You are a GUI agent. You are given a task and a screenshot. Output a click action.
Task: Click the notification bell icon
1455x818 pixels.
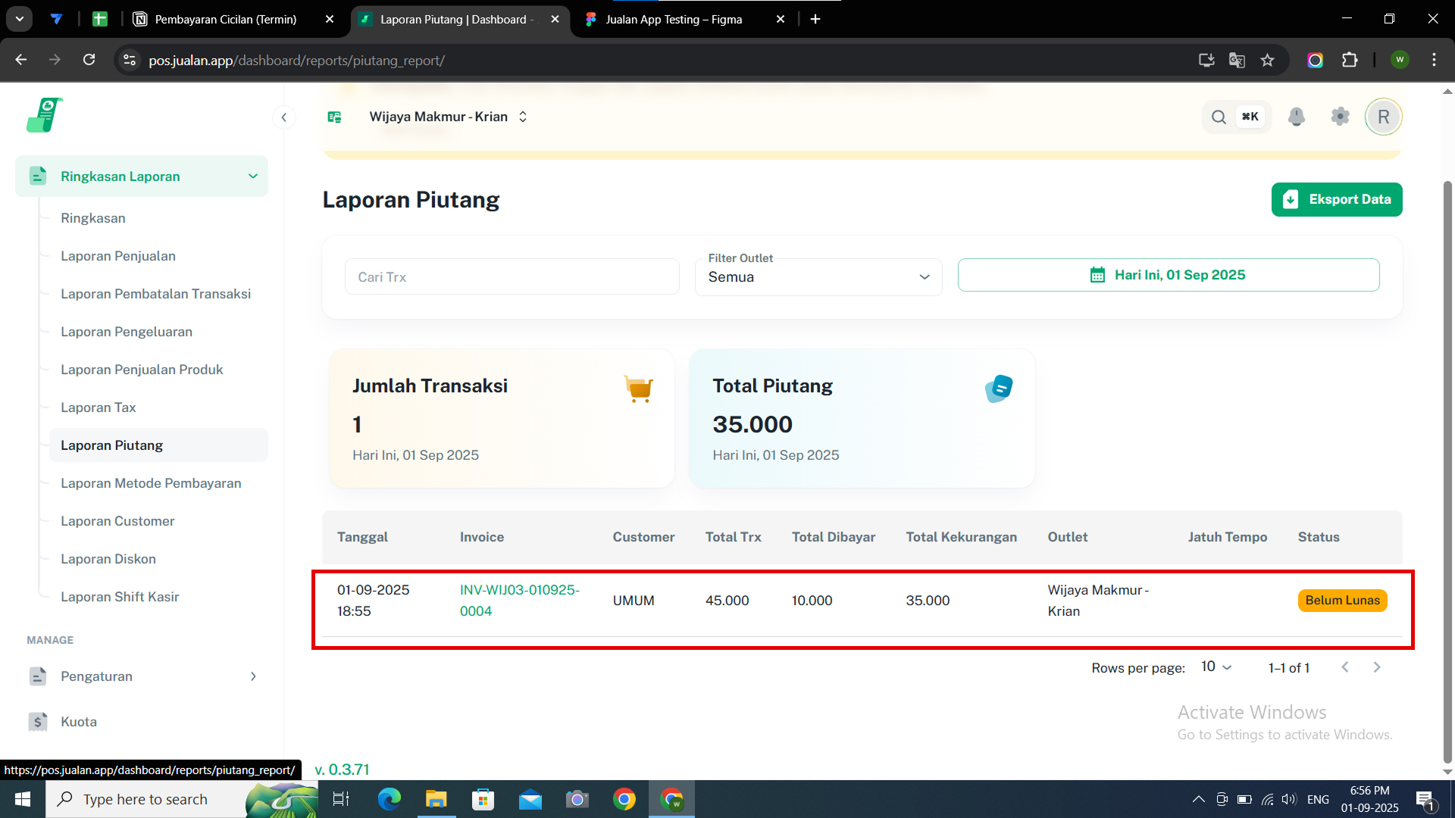pos(1297,117)
